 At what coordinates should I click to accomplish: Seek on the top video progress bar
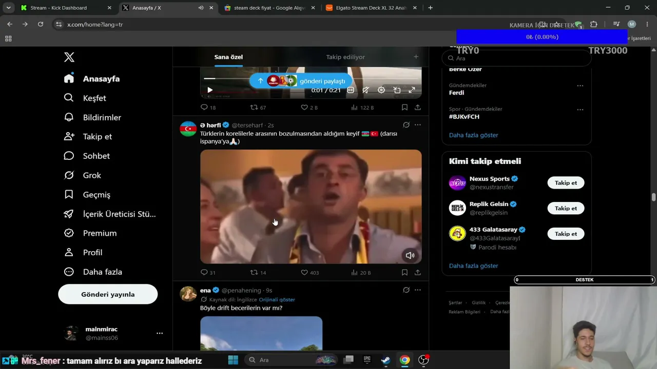click(311, 78)
